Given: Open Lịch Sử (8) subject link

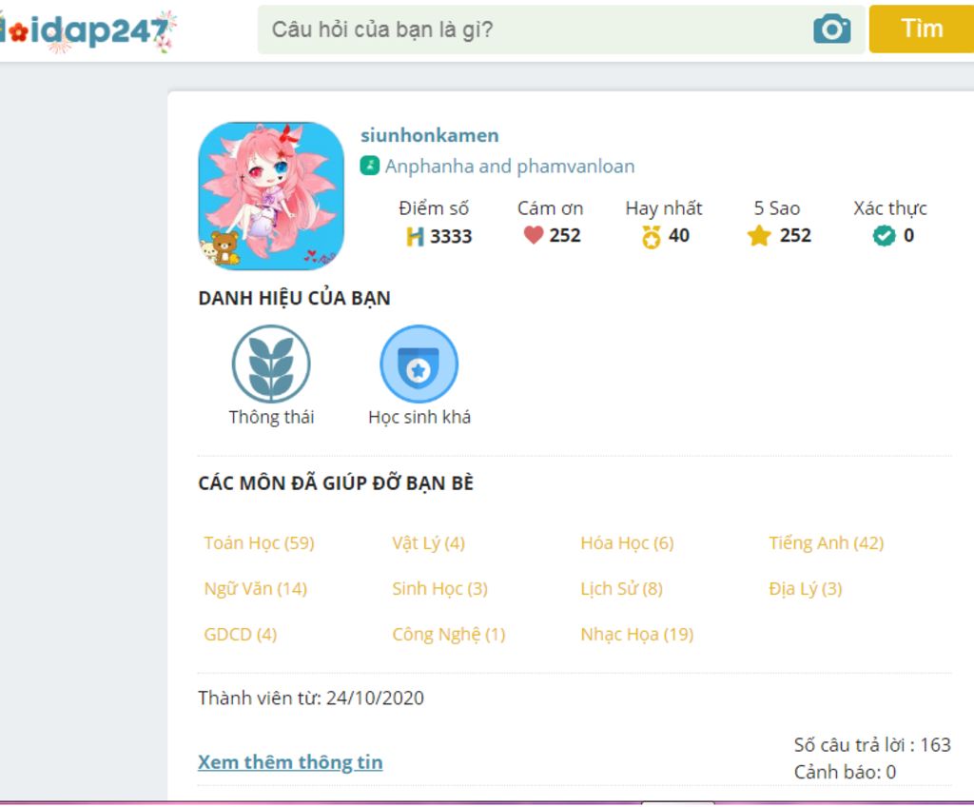Looking at the screenshot, I should [622, 588].
